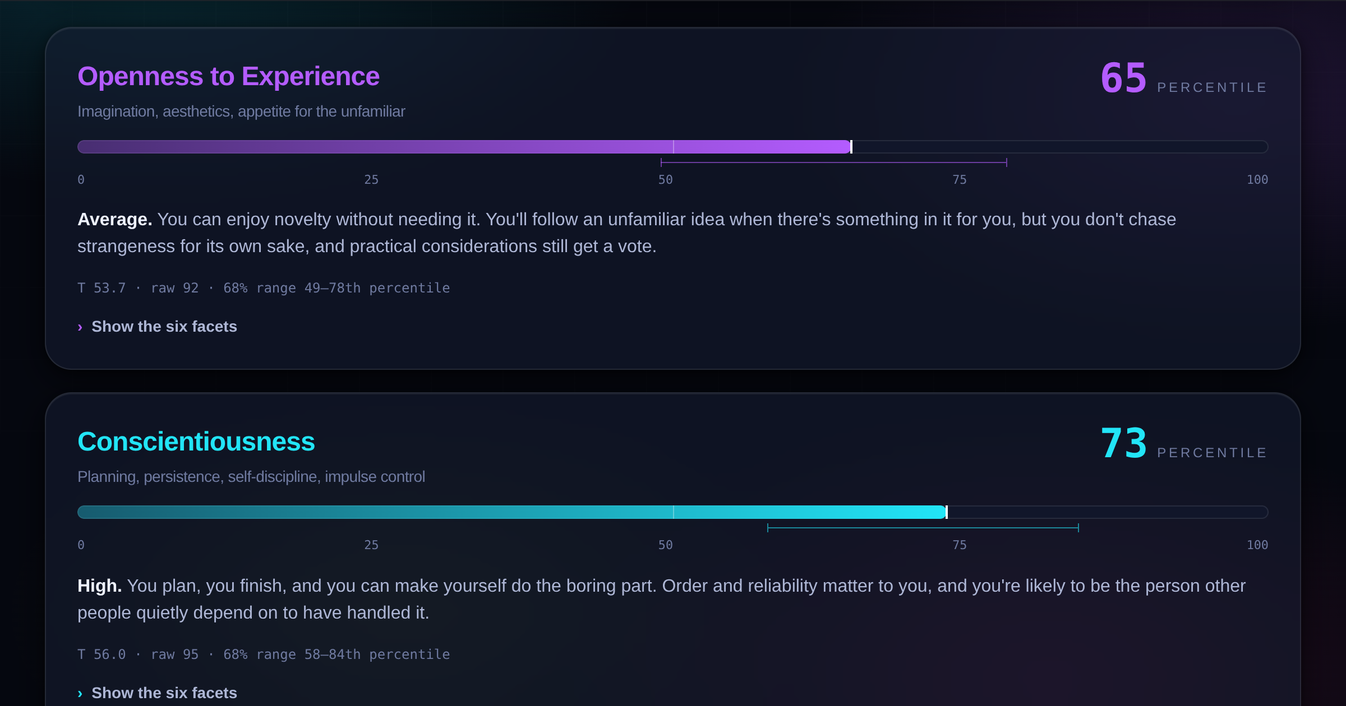
Task: Click the purple chevron beside Openness facets
Action: tap(80, 327)
